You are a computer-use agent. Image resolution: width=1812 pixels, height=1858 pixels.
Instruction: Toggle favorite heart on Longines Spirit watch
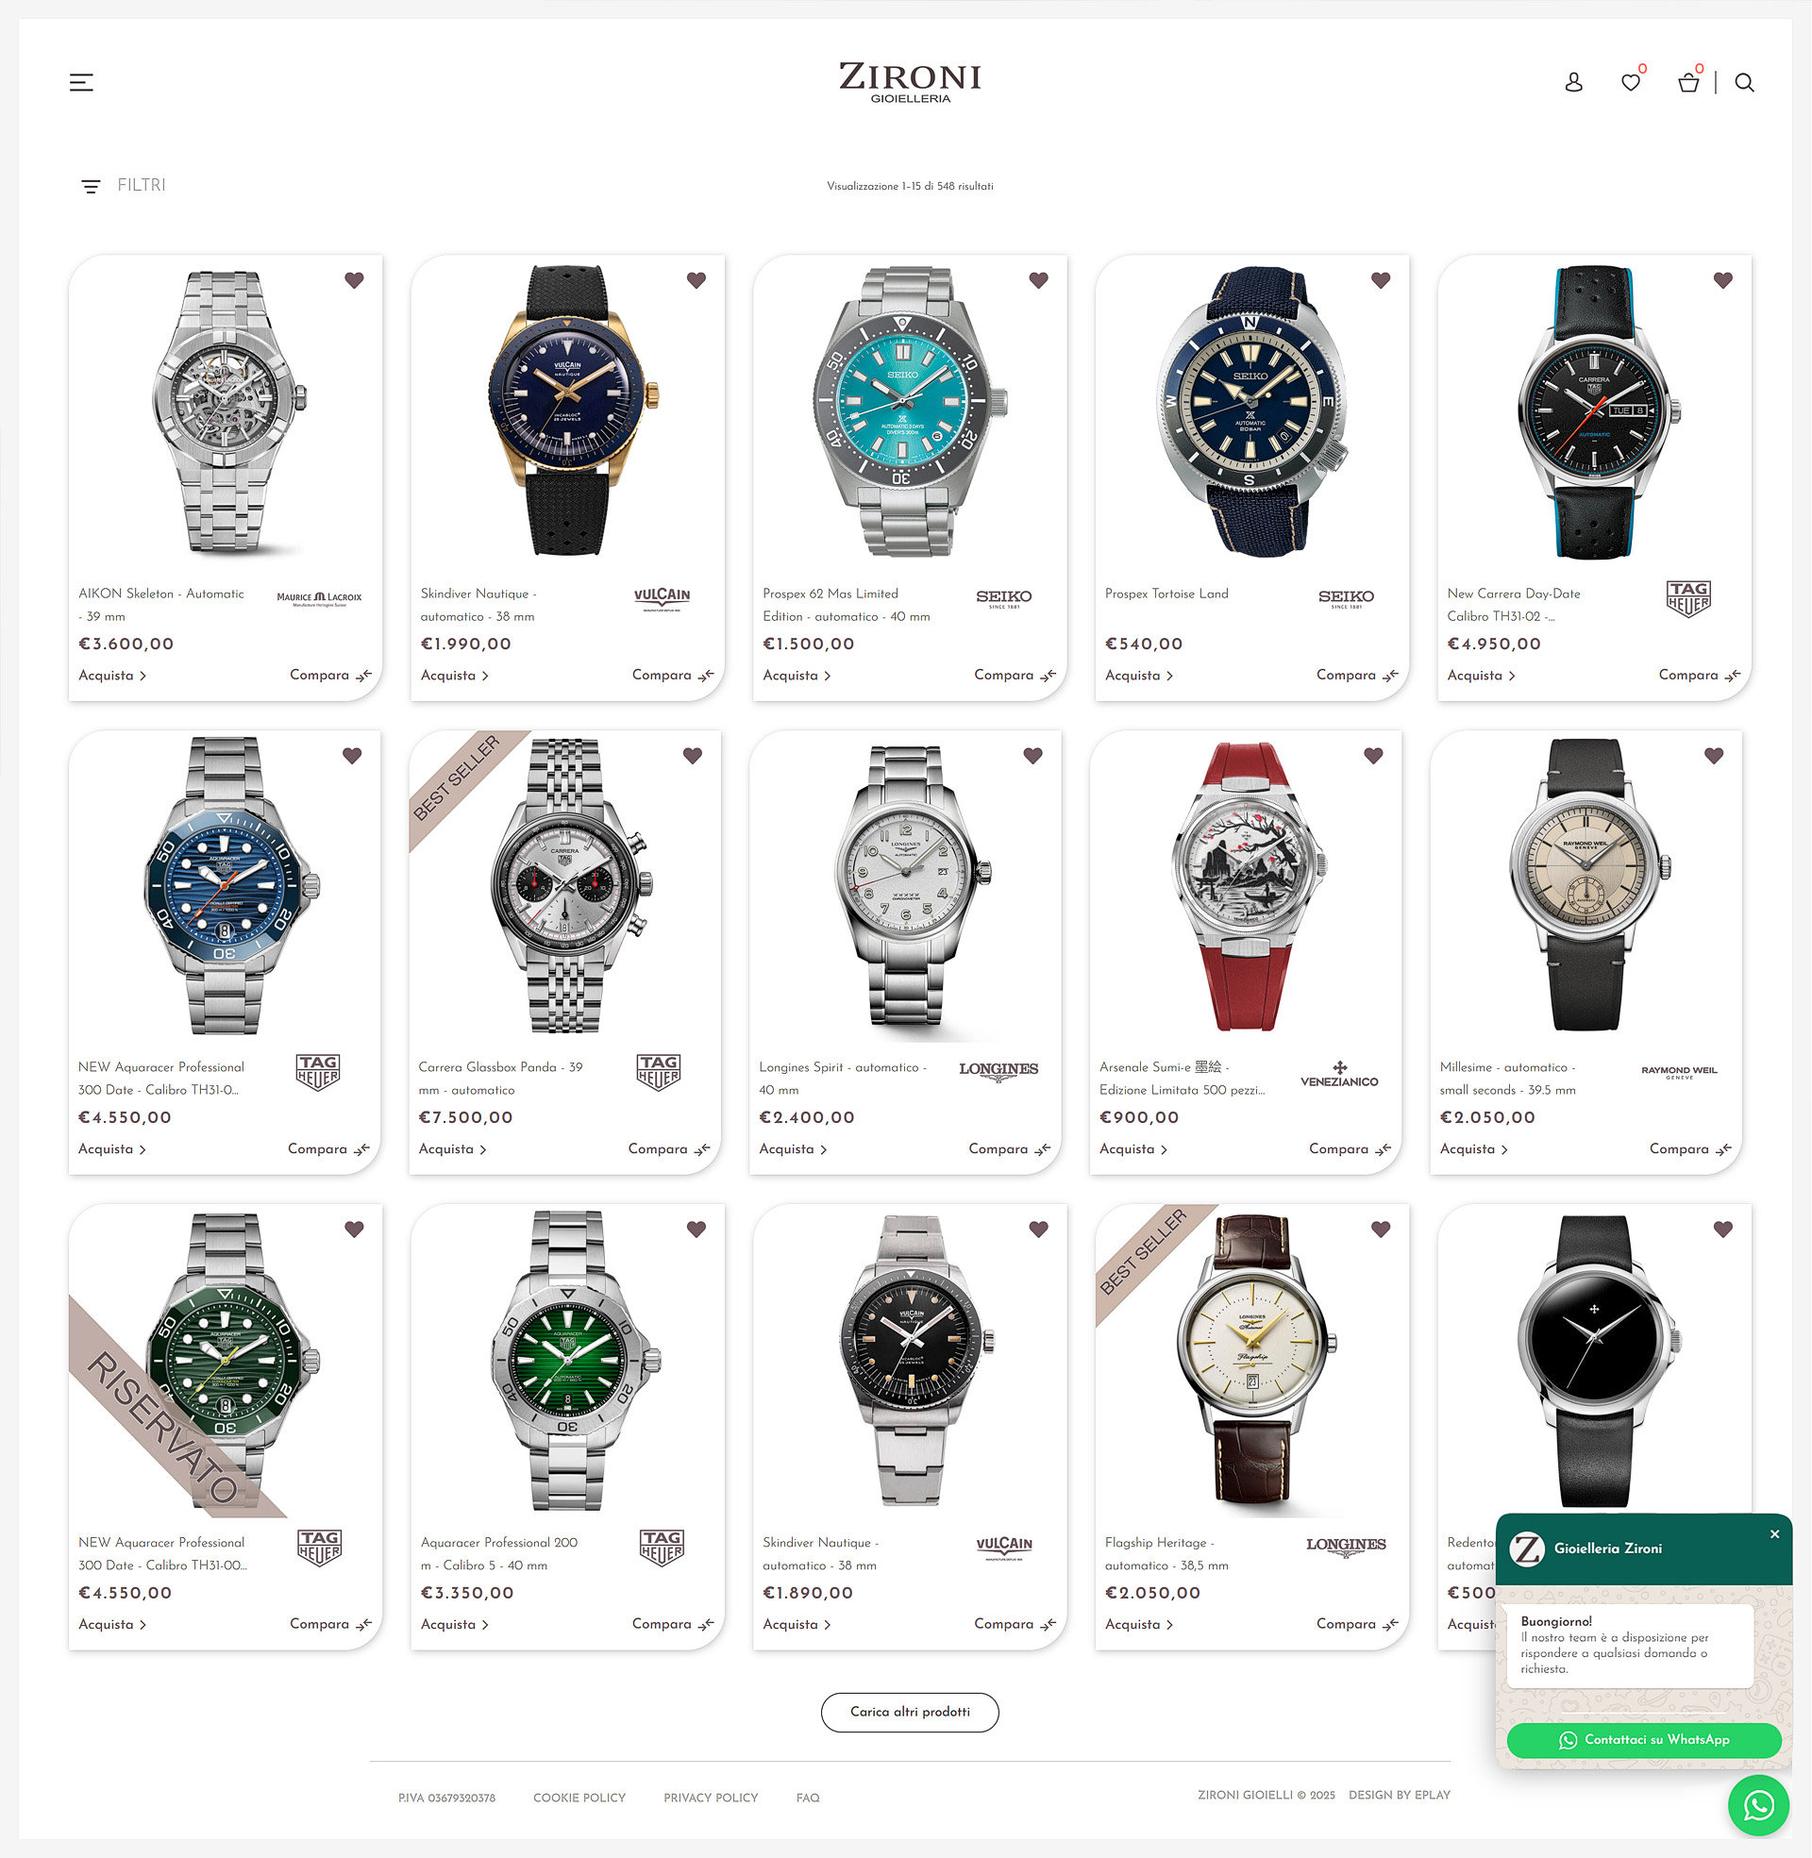point(1032,756)
